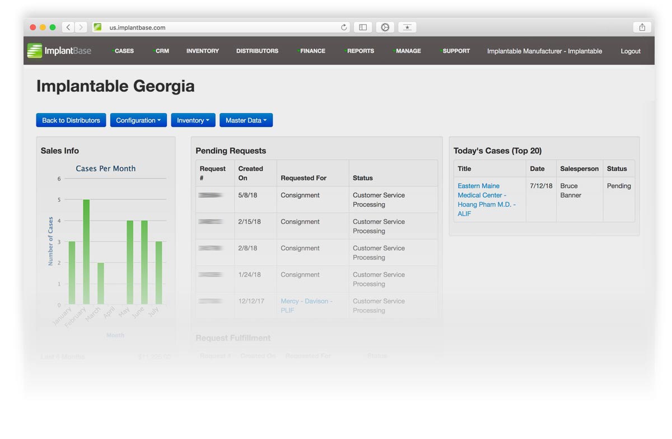Click the Salesperson column header

[579, 169]
